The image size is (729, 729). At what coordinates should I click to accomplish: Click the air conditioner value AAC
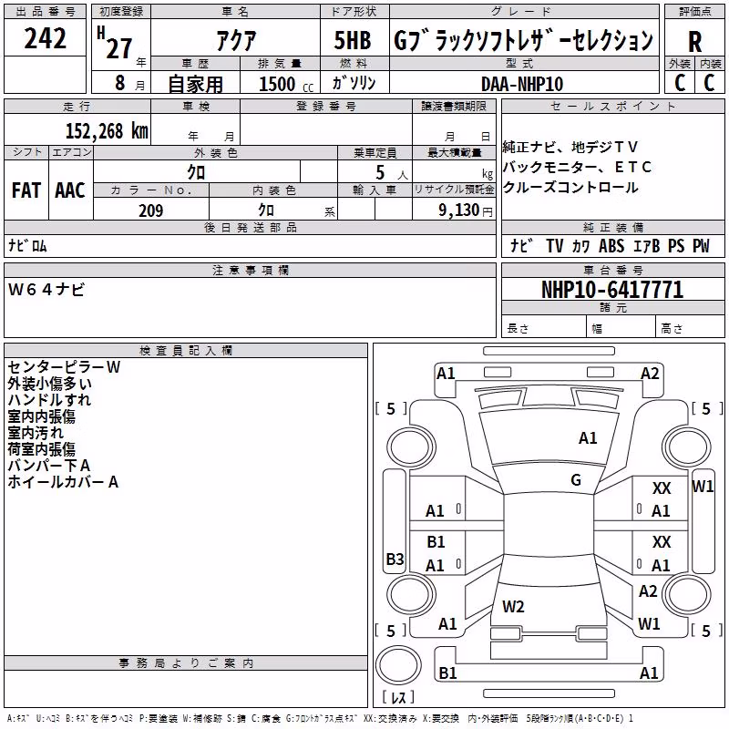coord(70,190)
